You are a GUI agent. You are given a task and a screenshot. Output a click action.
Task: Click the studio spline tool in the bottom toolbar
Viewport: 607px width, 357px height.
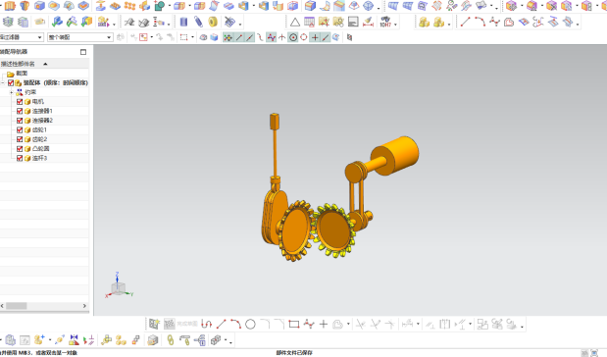point(309,324)
